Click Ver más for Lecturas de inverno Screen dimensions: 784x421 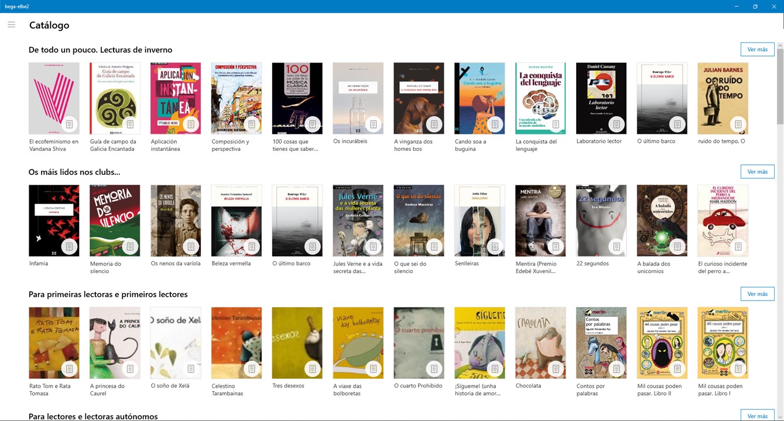click(x=757, y=49)
